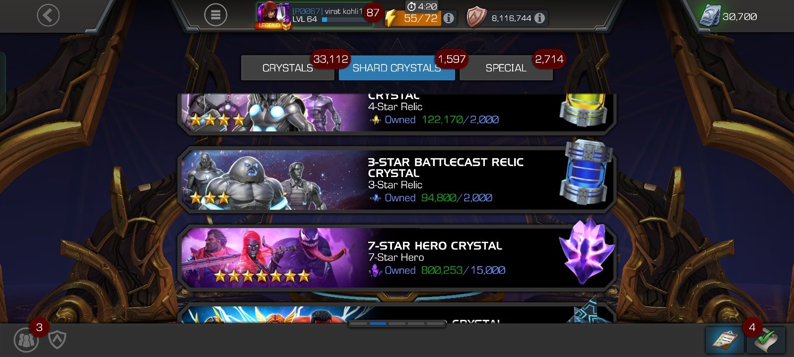The image size is (794, 357).
Task: Open units store showing 30,700
Action: tap(728, 16)
